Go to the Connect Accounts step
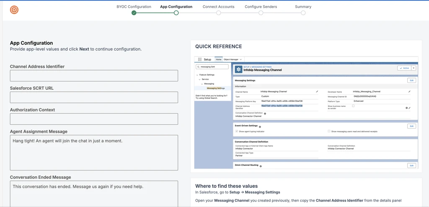 [x=219, y=7]
